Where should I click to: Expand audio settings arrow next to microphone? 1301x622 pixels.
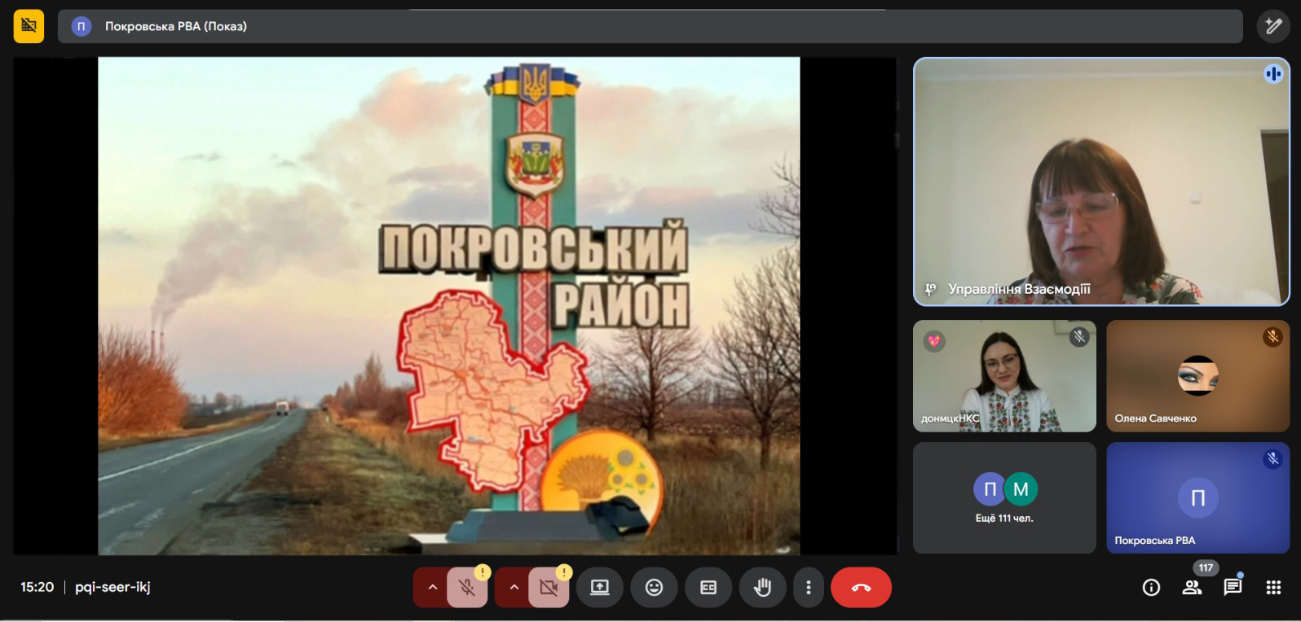tap(432, 588)
